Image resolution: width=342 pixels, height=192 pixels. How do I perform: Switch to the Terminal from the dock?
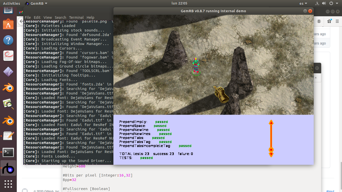coord(8,152)
